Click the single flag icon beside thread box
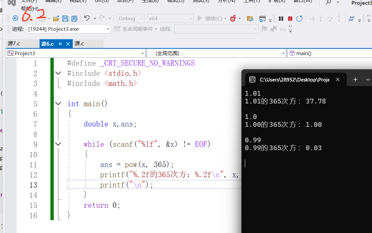The width and height of the screenshot is (372, 233). coord(264,29)
